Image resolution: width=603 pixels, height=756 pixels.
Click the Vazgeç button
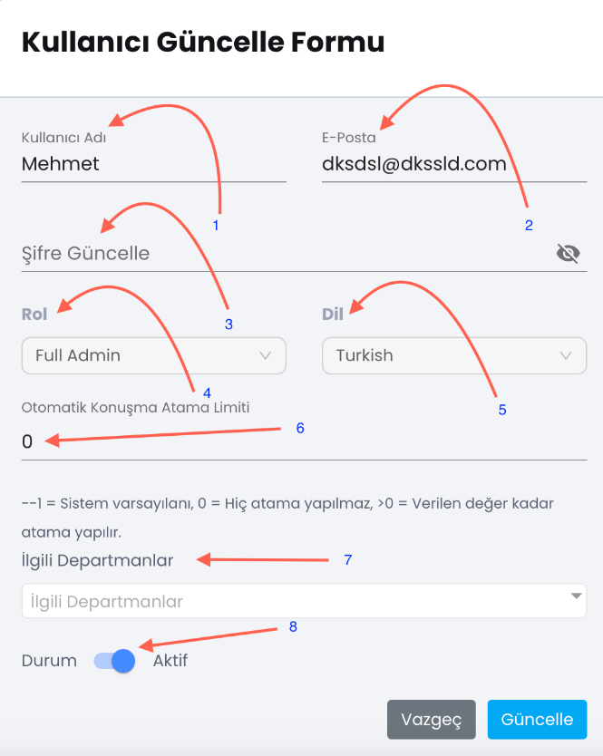tap(432, 720)
